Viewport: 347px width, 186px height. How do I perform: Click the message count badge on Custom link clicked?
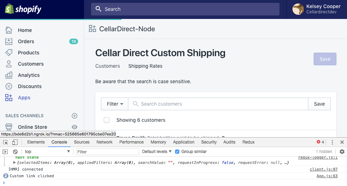(6, 176)
